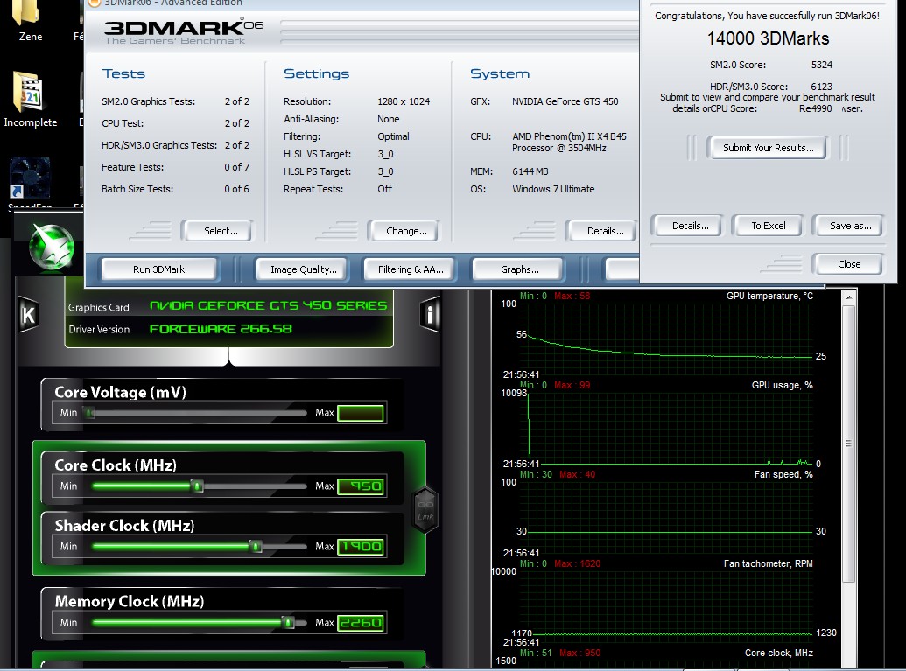
Task: Click Select... under Tests
Action: [x=217, y=231]
